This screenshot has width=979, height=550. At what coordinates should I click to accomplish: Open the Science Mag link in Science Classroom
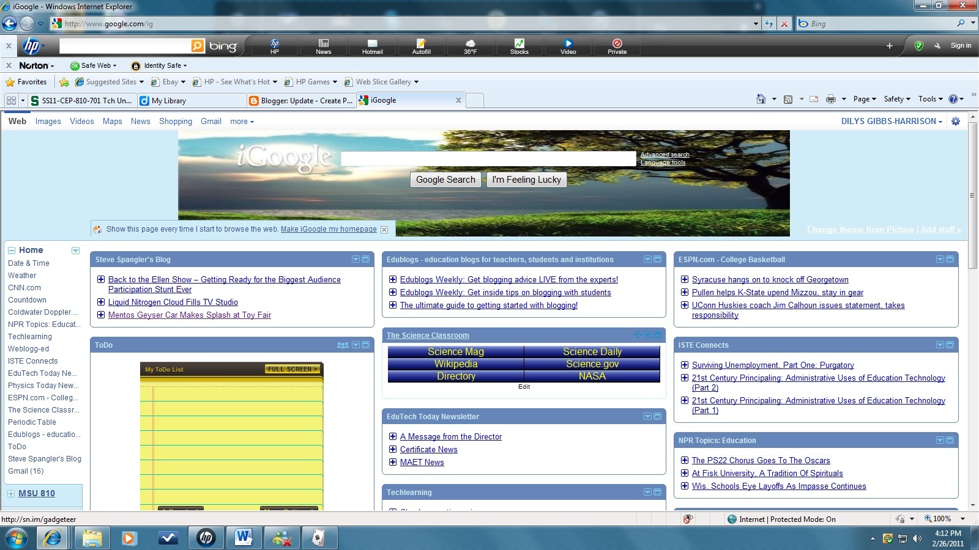(456, 352)
